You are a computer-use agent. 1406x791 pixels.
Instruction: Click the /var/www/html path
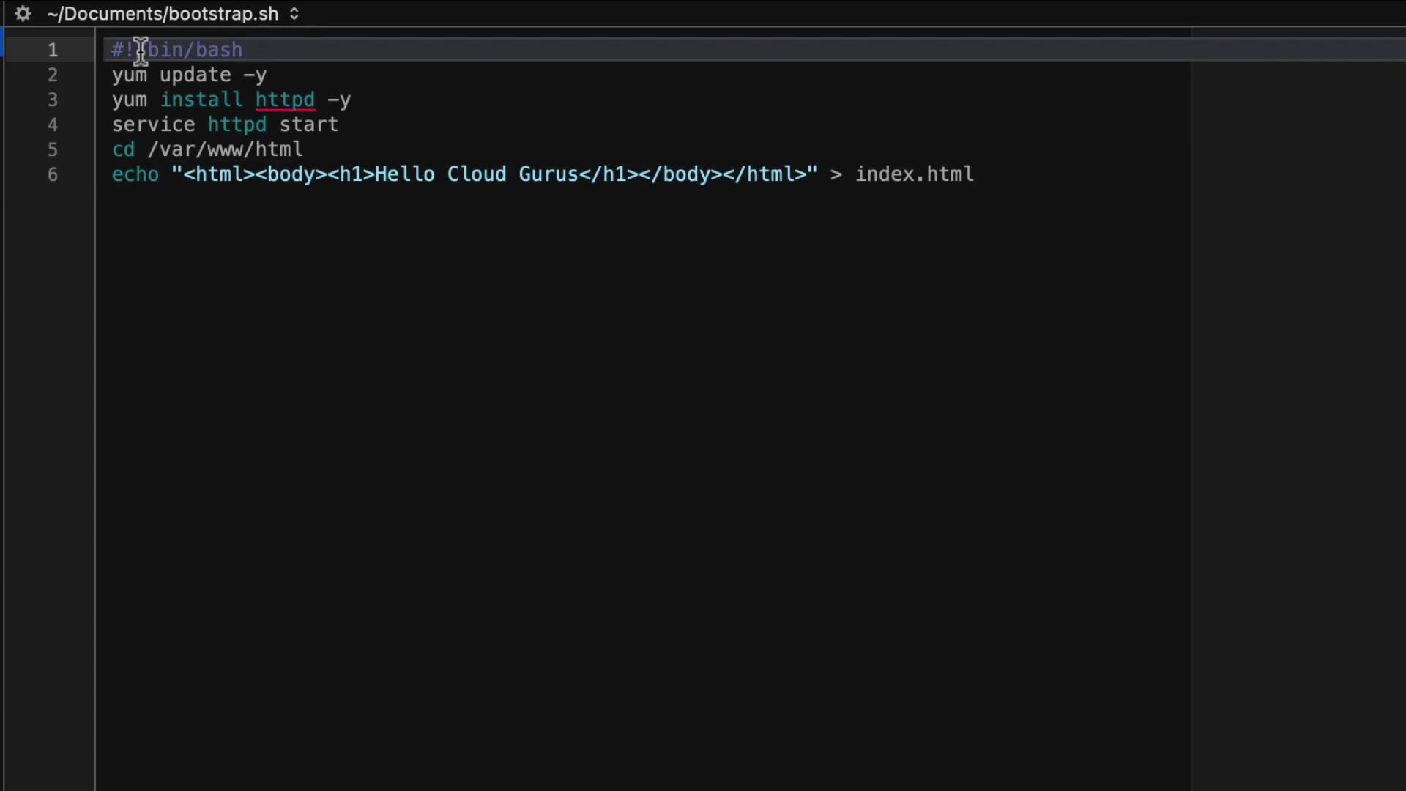click(x=225, y=149)
